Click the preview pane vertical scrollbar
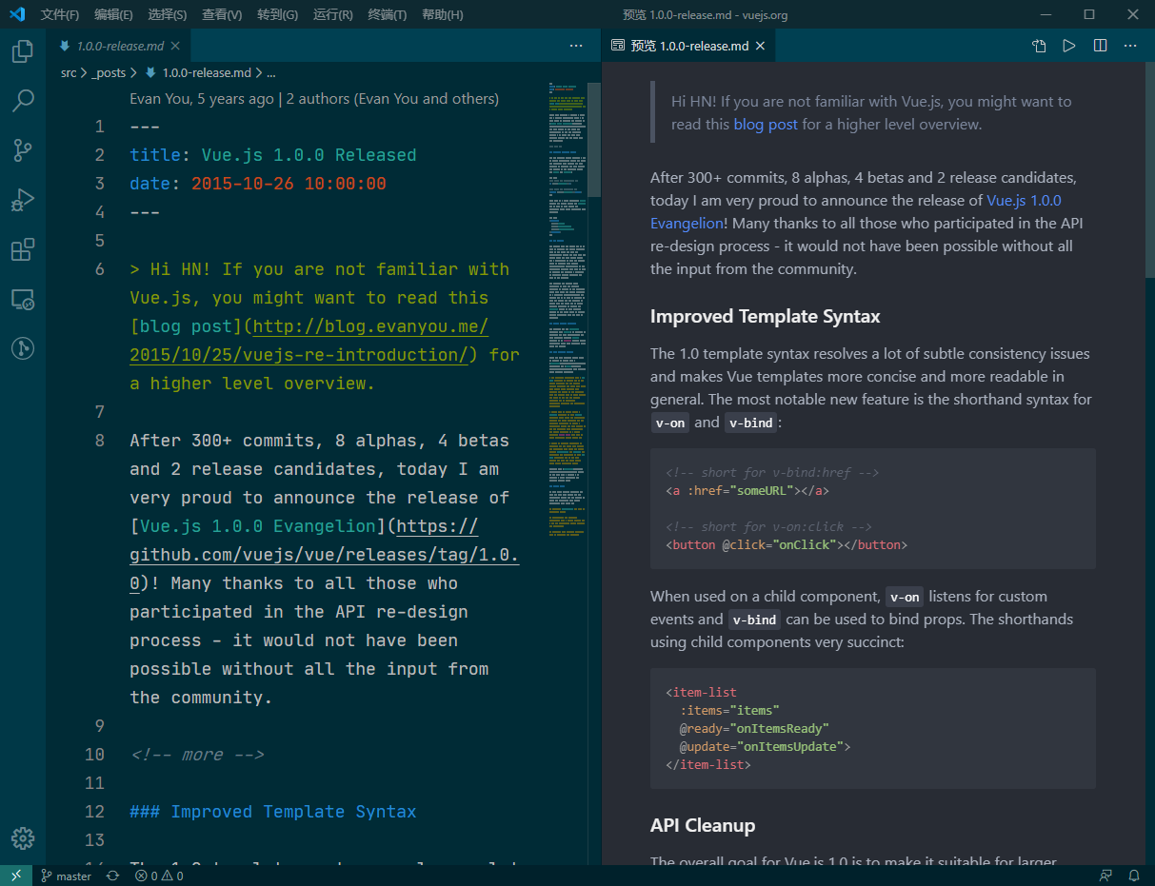Screen dimensions: 1155x886 [1149, 171]
